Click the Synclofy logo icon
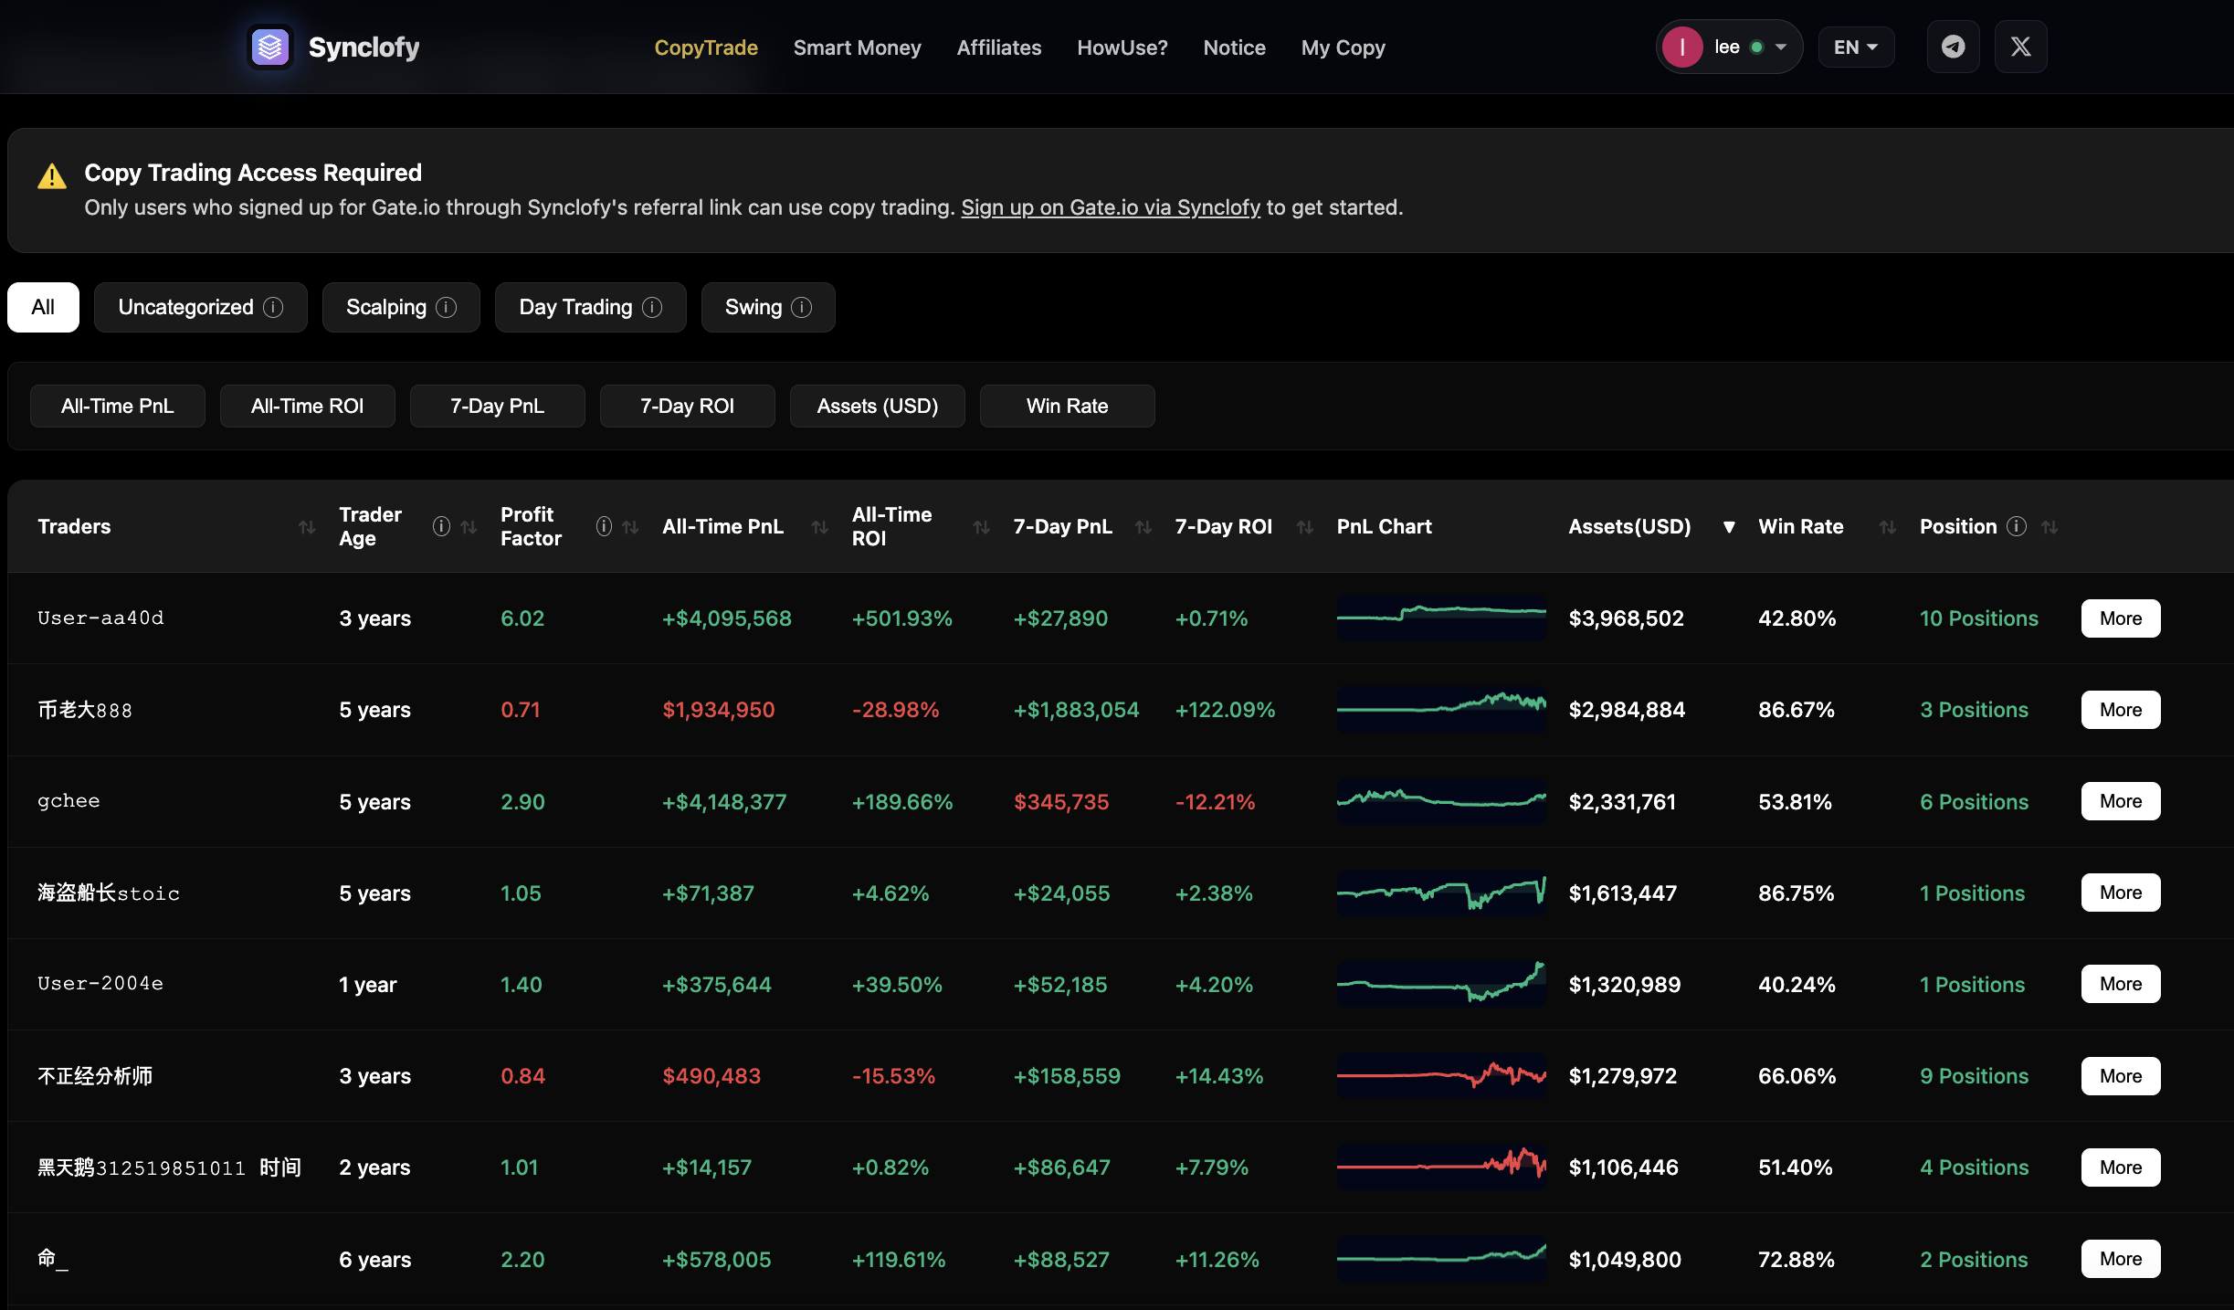Image resolution: width=2234 pixels, height=1310 pixels. point(270,47)
